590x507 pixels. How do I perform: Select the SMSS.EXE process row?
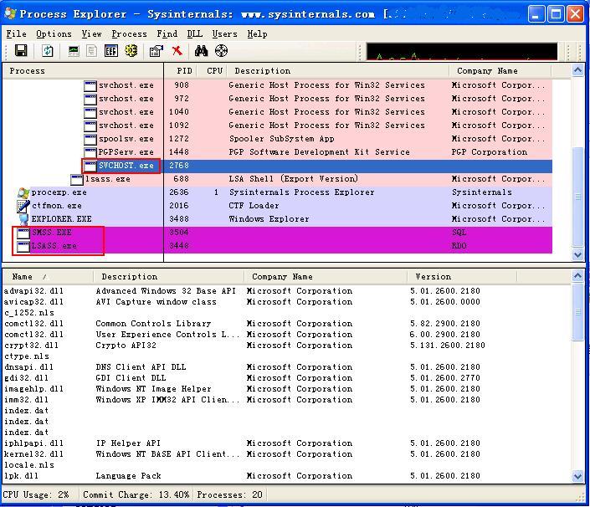pos(51,233)
